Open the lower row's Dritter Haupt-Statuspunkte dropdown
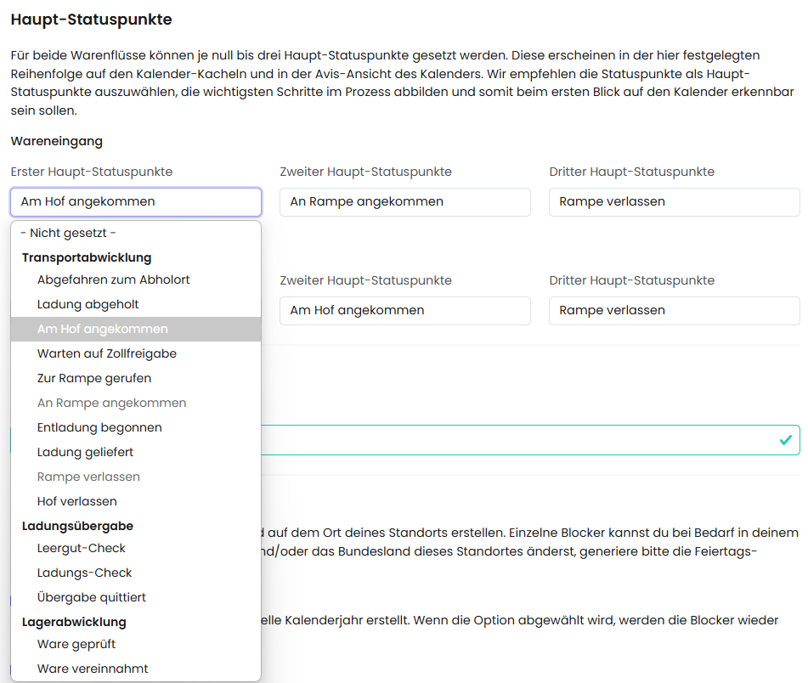This screenshot has width=808, height=683. pos(674,311)
